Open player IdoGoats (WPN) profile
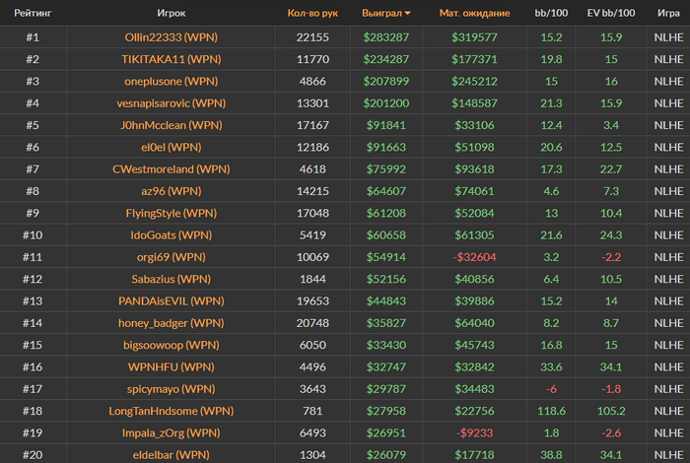Image resolution: width=690 pixels, height=463 pixels. (x=172, y=235)
